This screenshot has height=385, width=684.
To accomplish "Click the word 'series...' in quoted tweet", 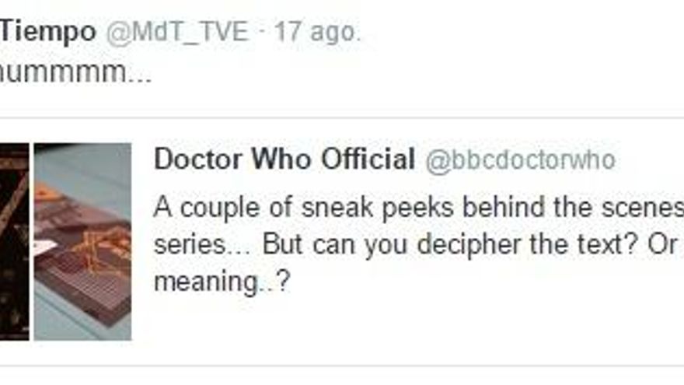I will pyautogui.click(x=202, y=244).
